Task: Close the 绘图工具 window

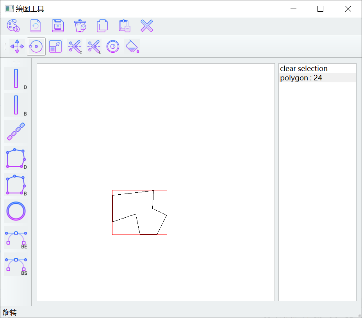Action: click(x=348, y=9)
